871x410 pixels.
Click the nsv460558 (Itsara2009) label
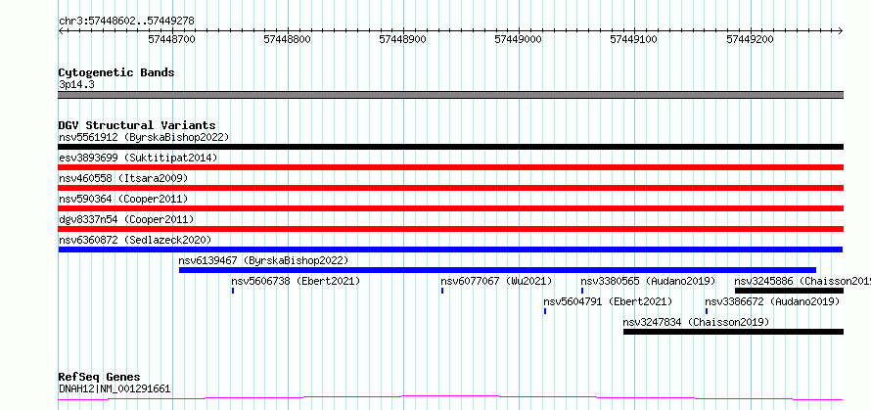click(123, 178)
